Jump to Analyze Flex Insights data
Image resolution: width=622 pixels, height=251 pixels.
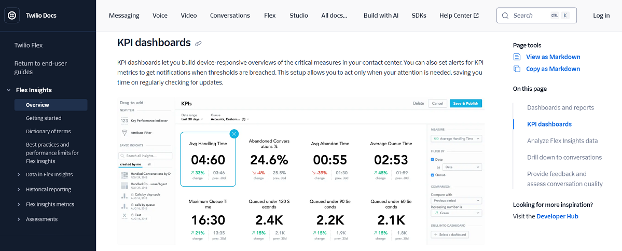tap(562, 141)
